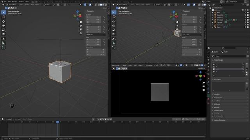Open the Object Data (green triangle) properties tab
This screenshot has height=140, width=250.
(208, 96)
